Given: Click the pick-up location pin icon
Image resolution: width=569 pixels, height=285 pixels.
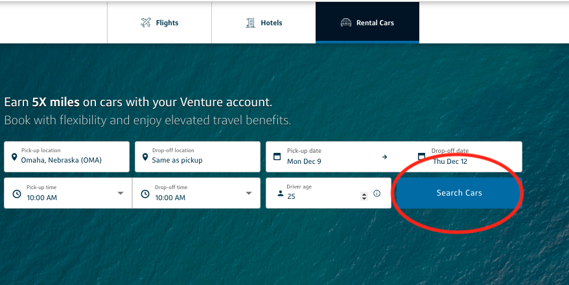Looking at the screenshot, I should pos(14,157).
